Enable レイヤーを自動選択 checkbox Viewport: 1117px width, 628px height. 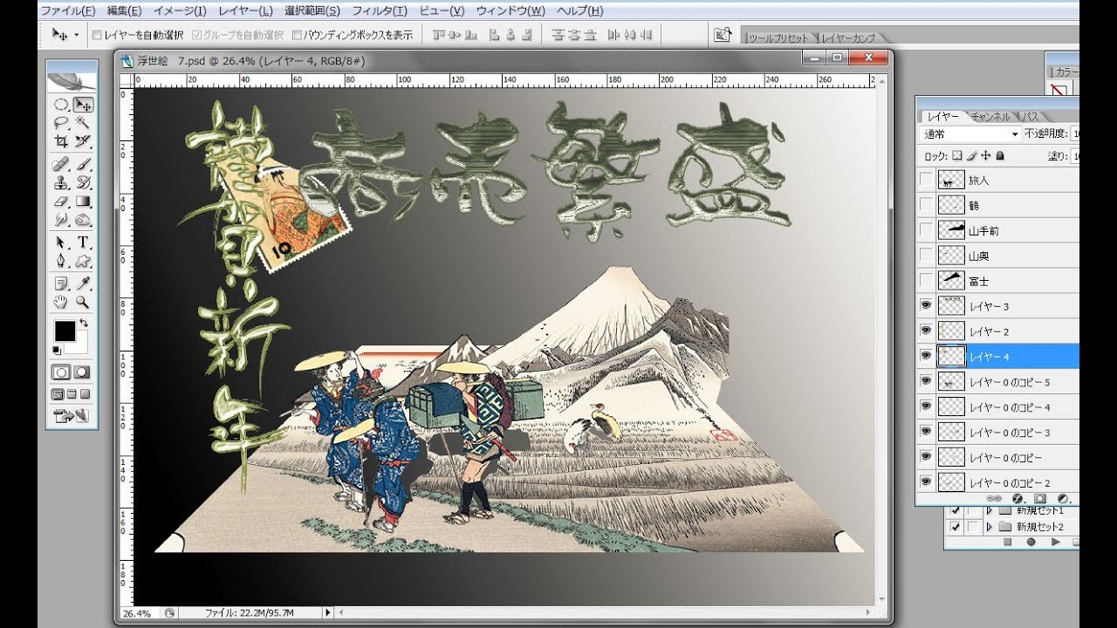click(x=97, y=35)
